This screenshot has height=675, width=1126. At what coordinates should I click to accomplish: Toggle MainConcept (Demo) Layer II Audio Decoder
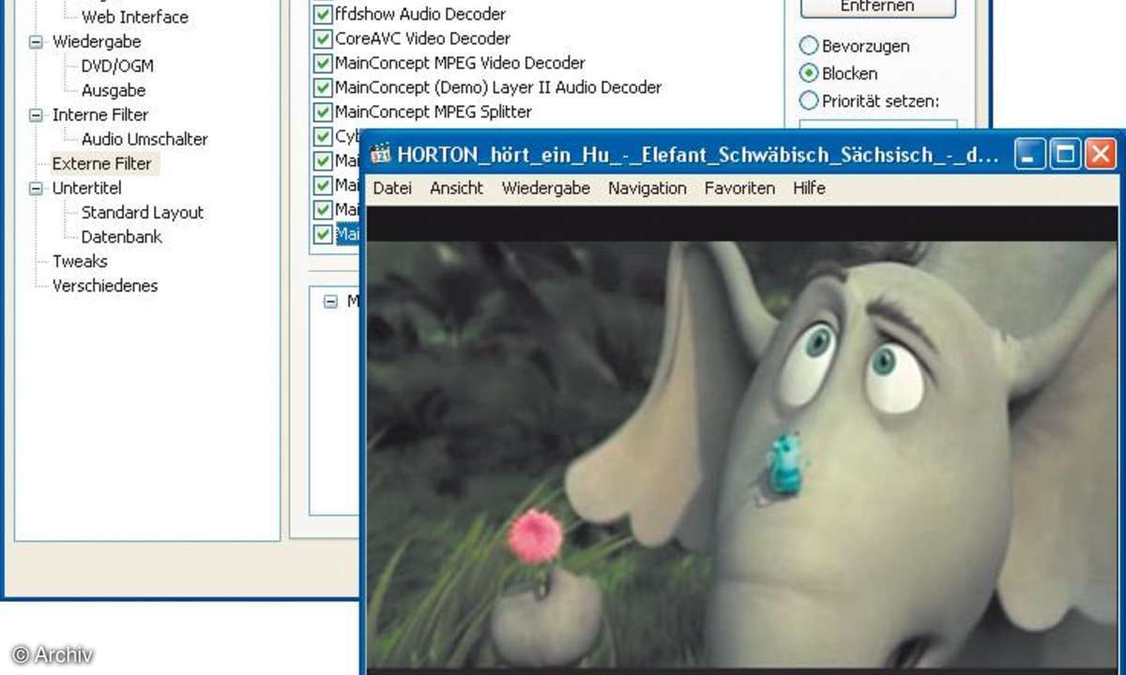pos(323,88)
